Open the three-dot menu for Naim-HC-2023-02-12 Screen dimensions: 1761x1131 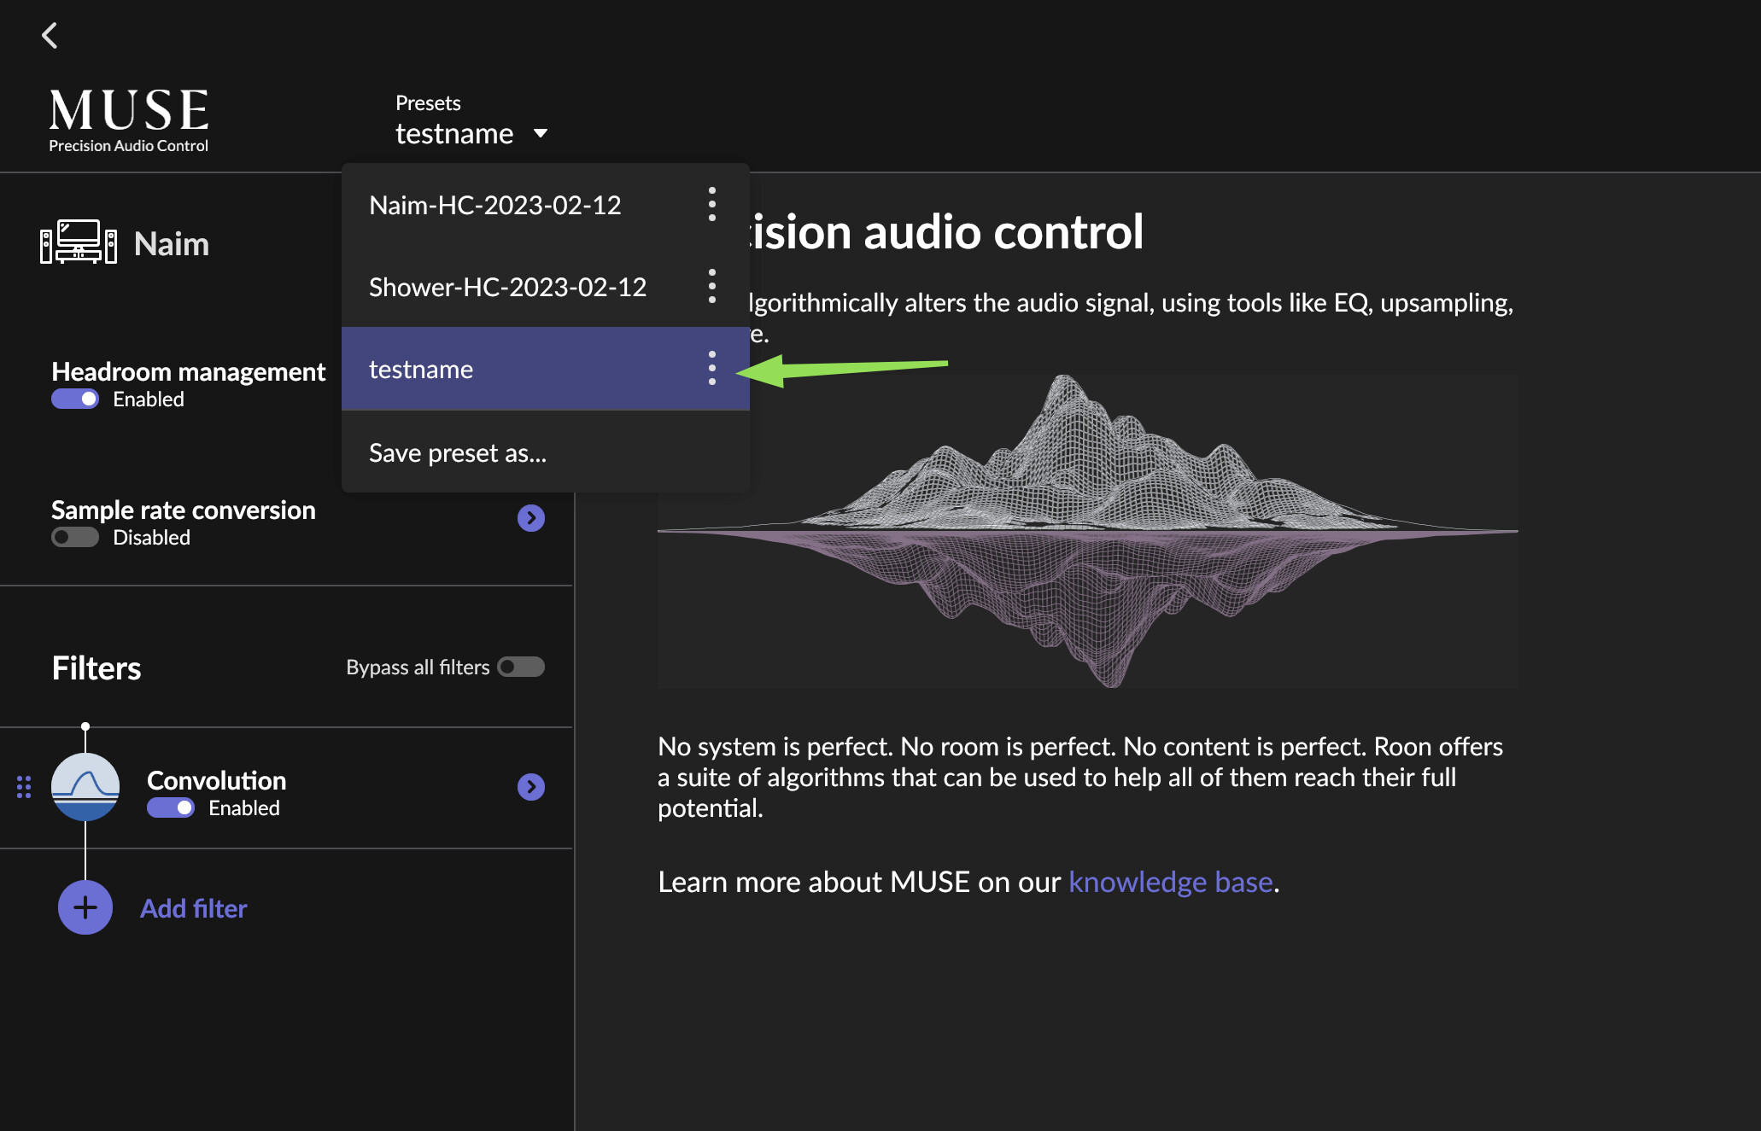click(x=711, y=205)
